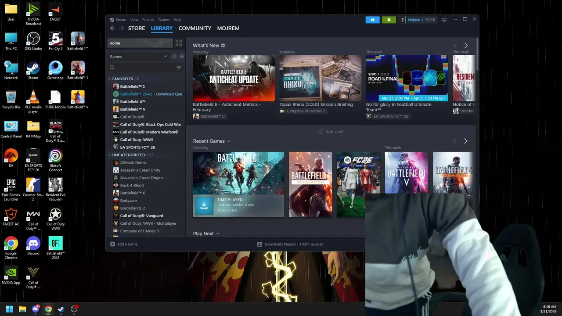
Task: Open Road to the Final news thumbnail
Action: click(407, 78)
